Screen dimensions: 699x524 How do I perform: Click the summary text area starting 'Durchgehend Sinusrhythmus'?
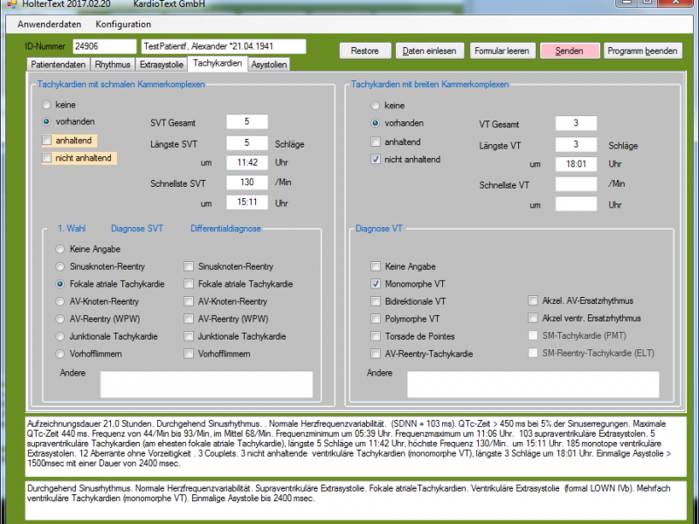coord(356,500)
